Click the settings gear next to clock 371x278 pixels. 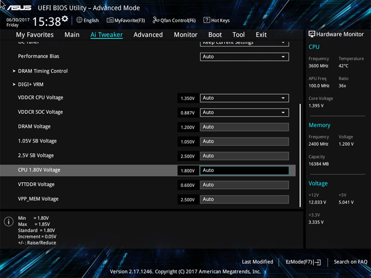[x=65, y=19]
